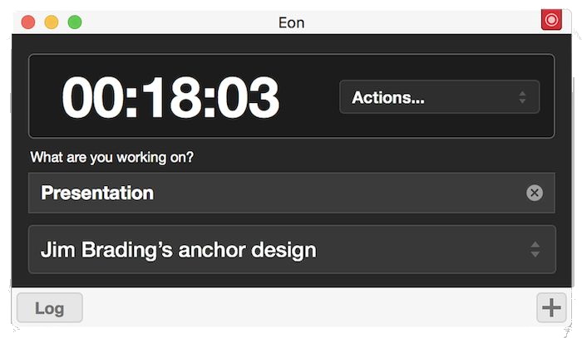
Task: Click the minutes digits "18" in timer
Action: (170, 97)
